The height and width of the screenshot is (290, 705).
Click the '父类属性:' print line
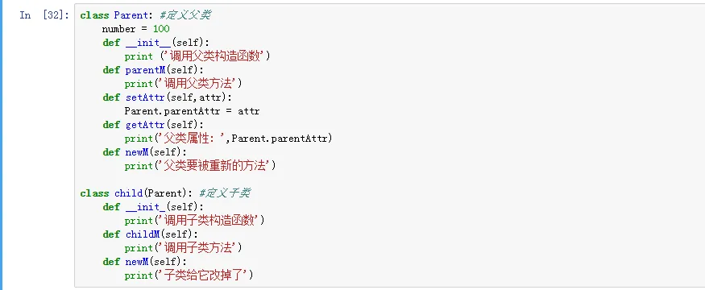pos(228,139)
